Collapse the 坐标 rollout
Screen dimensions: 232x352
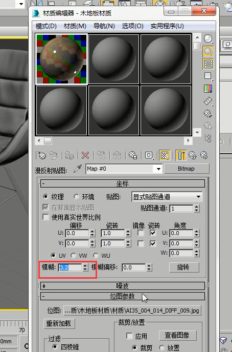(123, 183)
